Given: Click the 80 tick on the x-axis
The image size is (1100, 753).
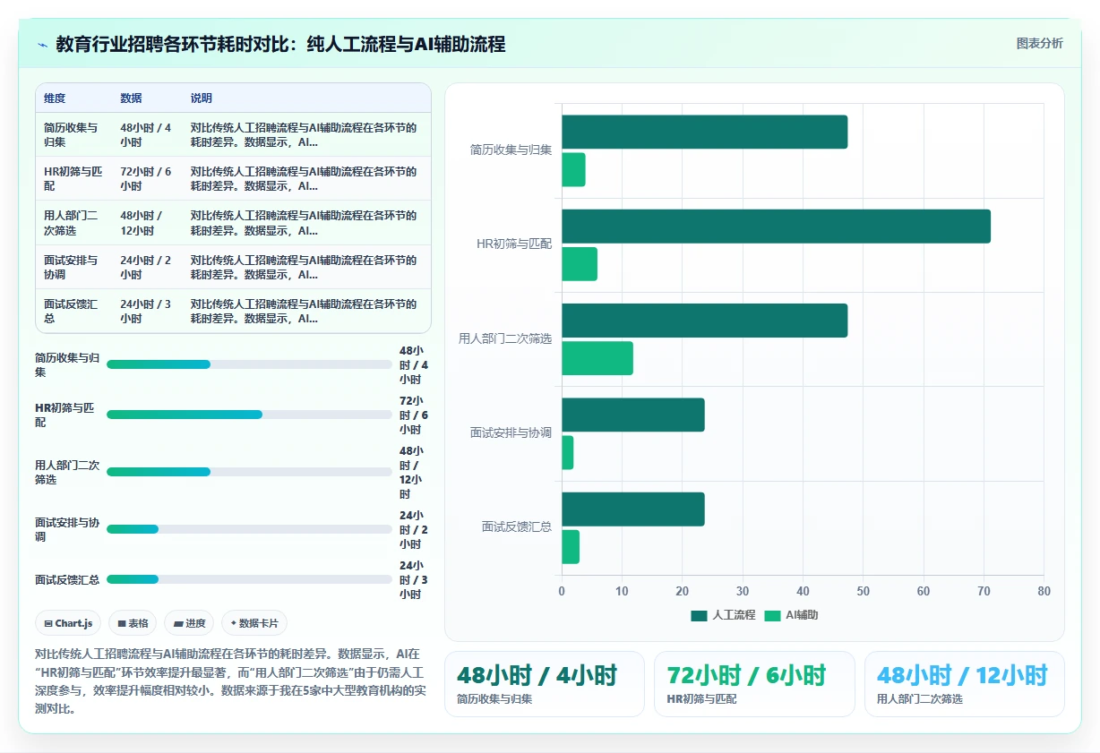Looking at the screenshot, I should click(x=1044, y=591).
